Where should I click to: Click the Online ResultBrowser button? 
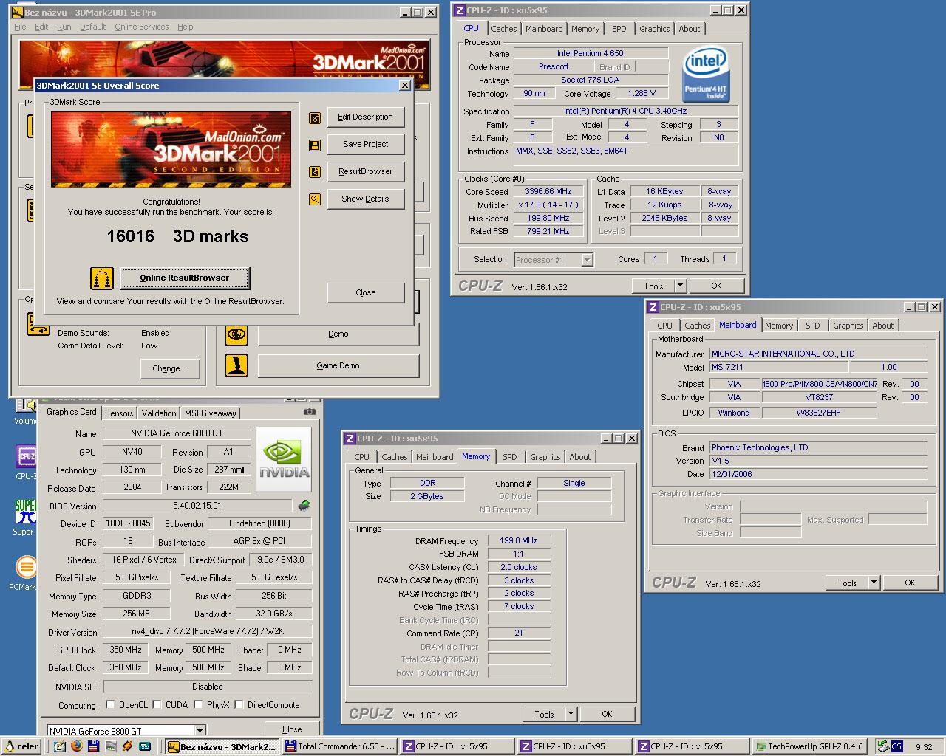[185, 278]
